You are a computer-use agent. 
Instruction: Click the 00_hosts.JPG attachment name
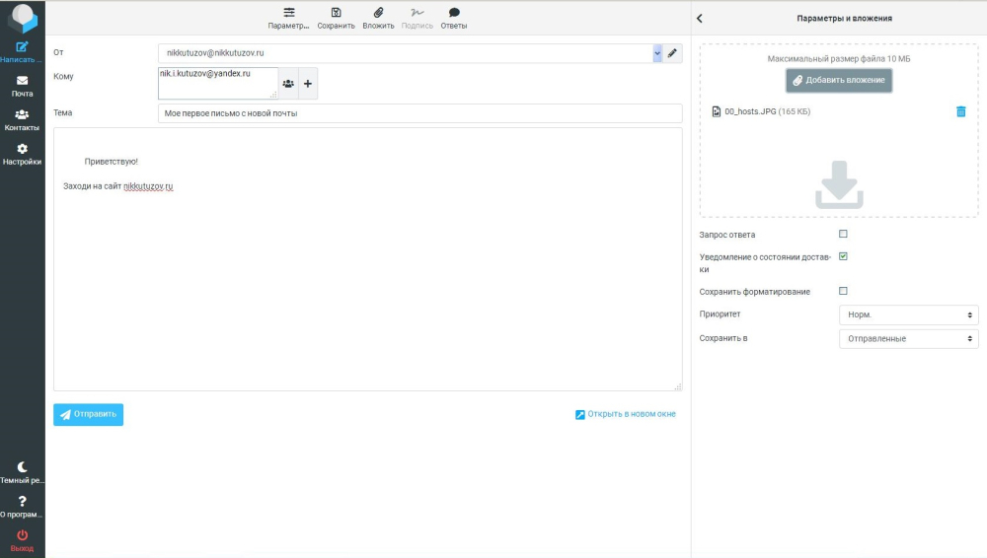[x=750, y=111]
